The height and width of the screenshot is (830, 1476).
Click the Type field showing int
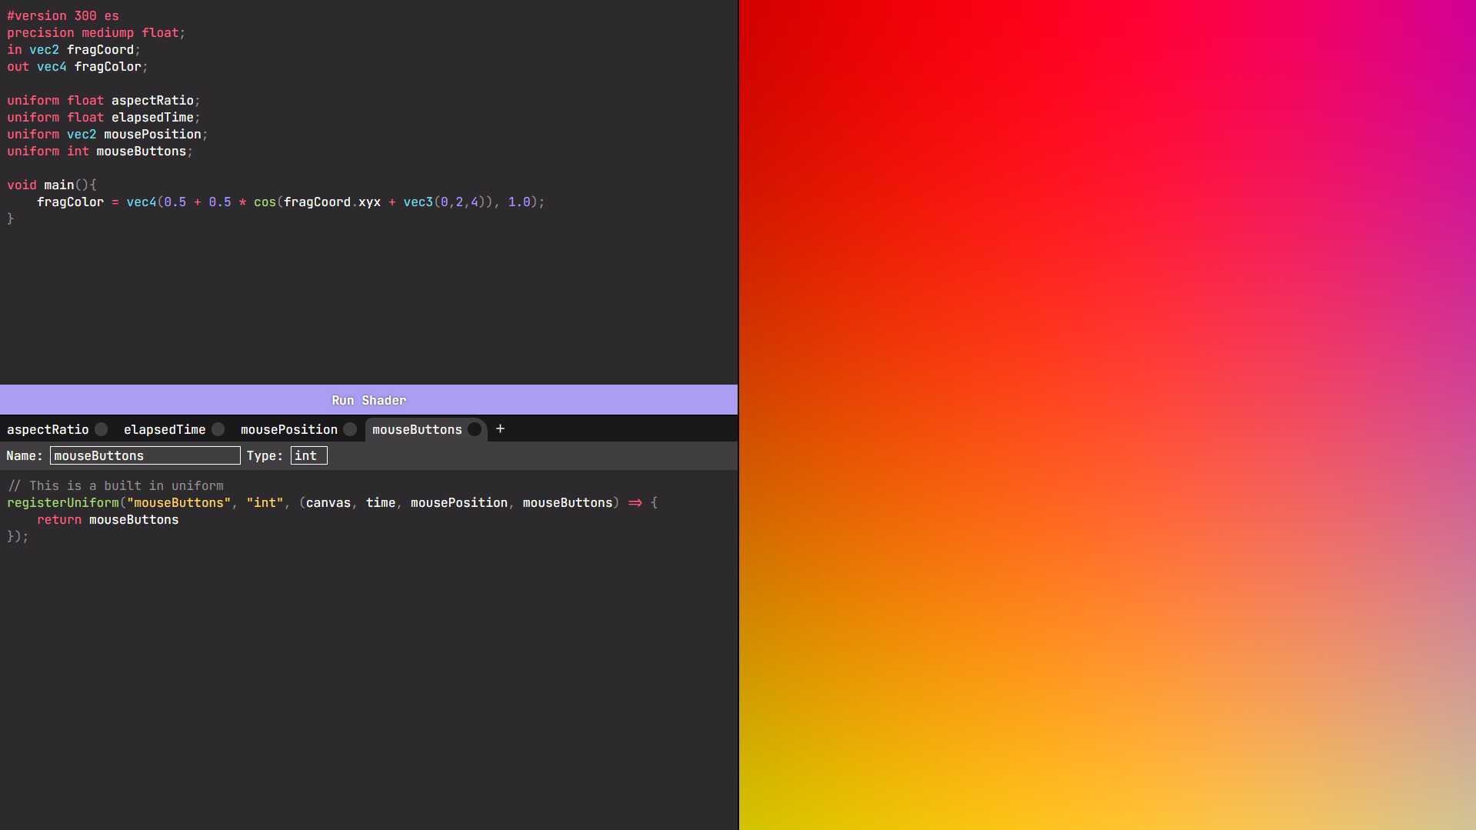click(x=308, y=455)
